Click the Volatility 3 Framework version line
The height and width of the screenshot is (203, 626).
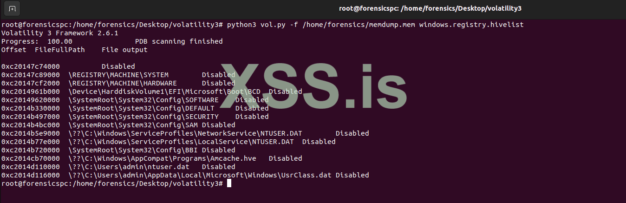pos(60,33)
